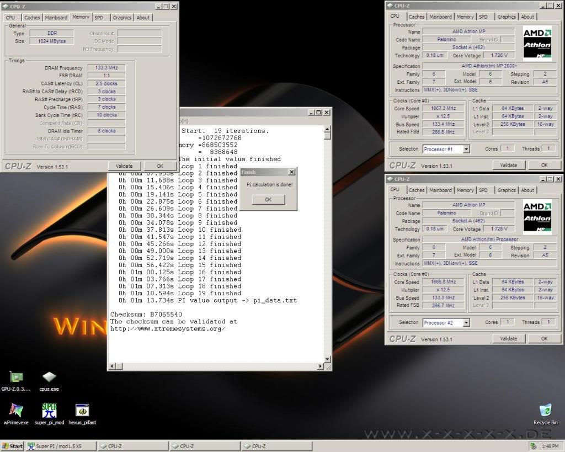The image size is (565, 452).
Task: Select SPD tab in Memory CPU-Z window
Action: point(99,17)
